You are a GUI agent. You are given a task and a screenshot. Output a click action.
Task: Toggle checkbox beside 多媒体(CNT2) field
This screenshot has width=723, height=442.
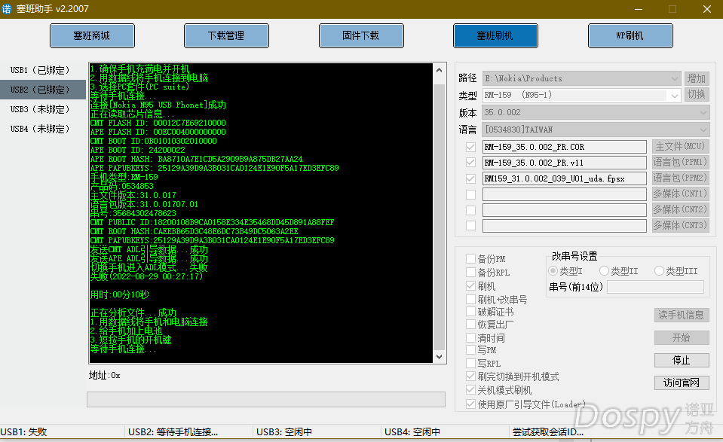(470, 210)
